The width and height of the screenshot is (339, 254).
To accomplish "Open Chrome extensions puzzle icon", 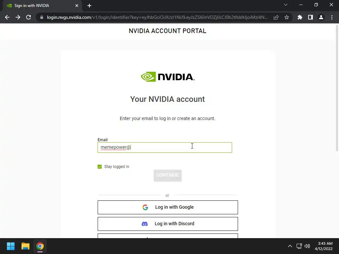I will [300, 17].
